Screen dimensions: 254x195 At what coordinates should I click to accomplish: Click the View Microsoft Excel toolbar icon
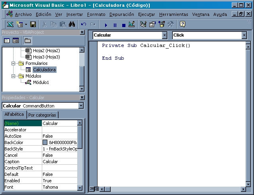(x=10, y=24)
